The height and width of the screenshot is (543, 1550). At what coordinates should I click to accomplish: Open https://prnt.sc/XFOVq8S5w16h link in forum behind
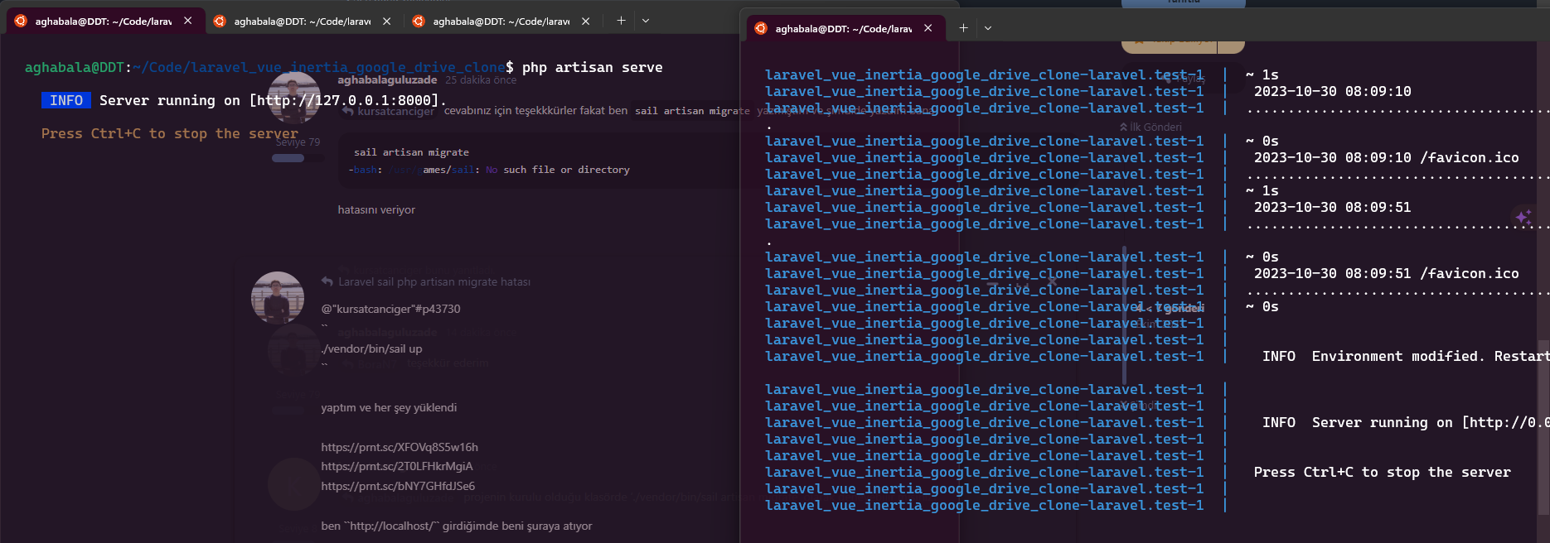tap(400, 447)
